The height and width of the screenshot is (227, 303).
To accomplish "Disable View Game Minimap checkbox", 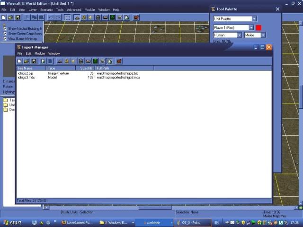I will [5, 39].
